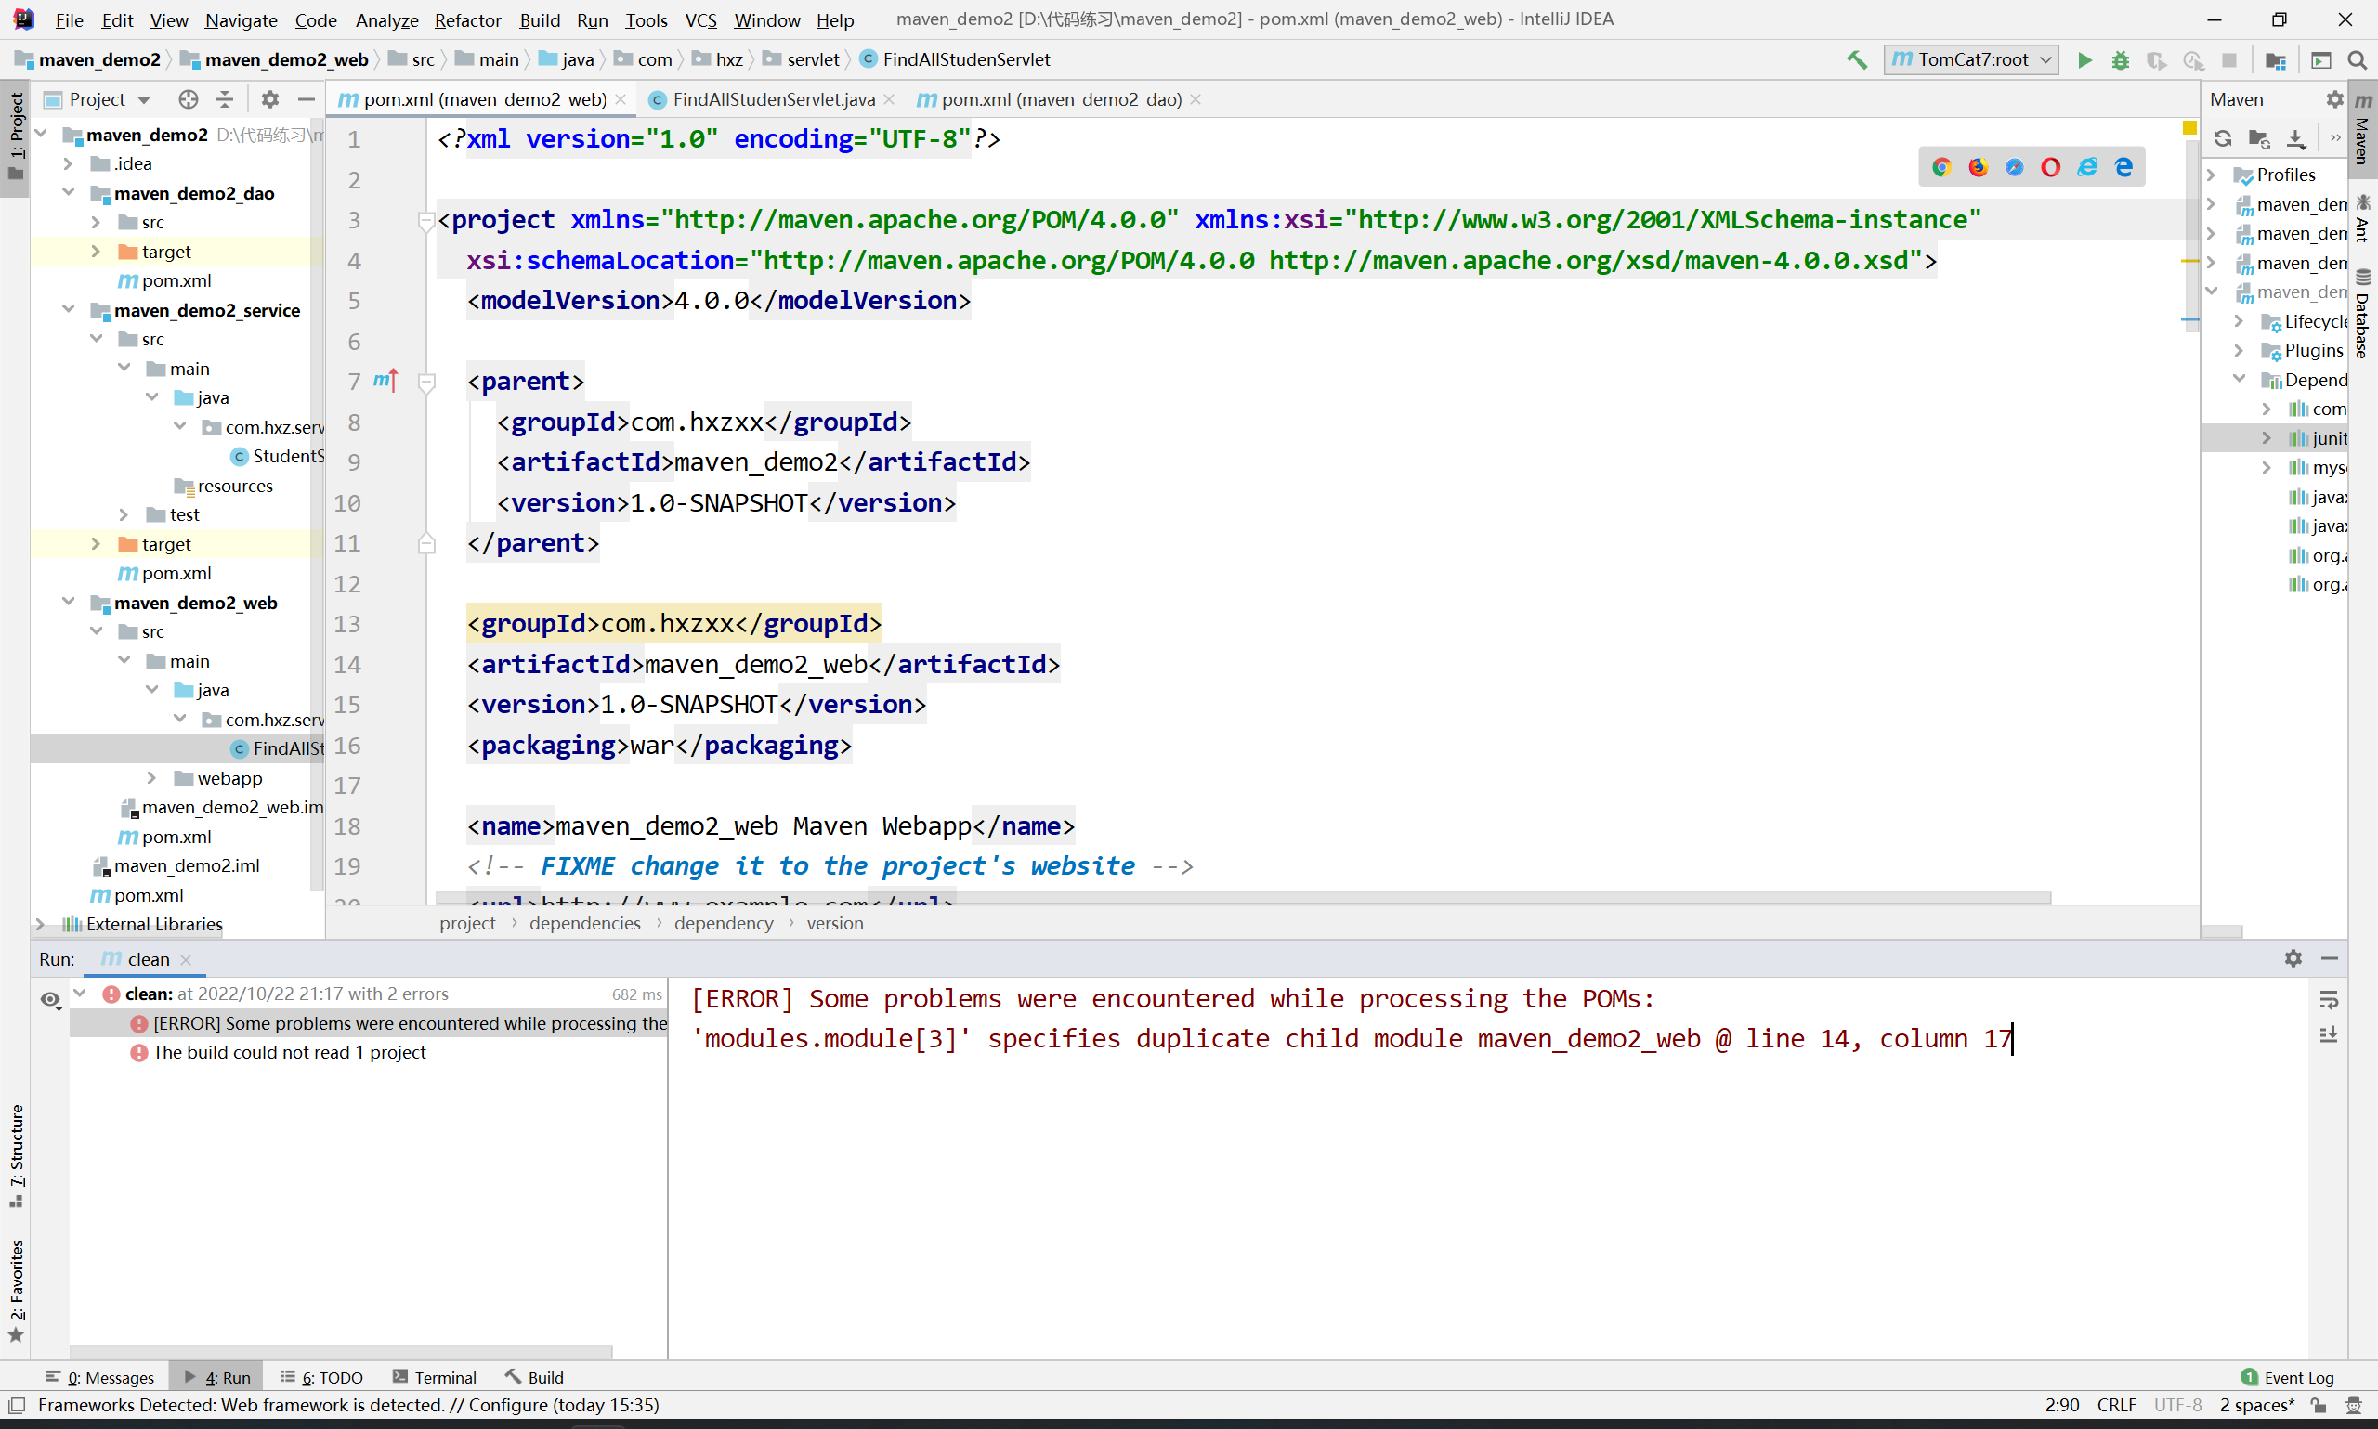Click the Build project hammer icon
This screenshot has width=2378, height=1429.
coord(1857,59)
